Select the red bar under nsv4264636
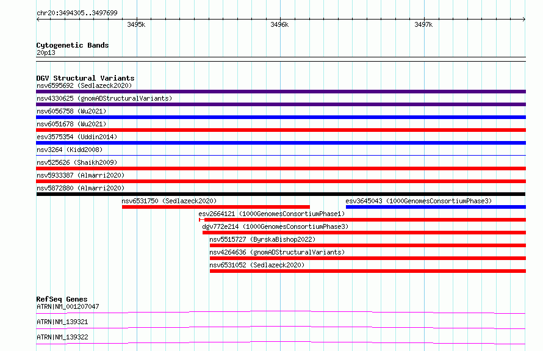Viewport: 543px width, 351px height. click(368, 258)
